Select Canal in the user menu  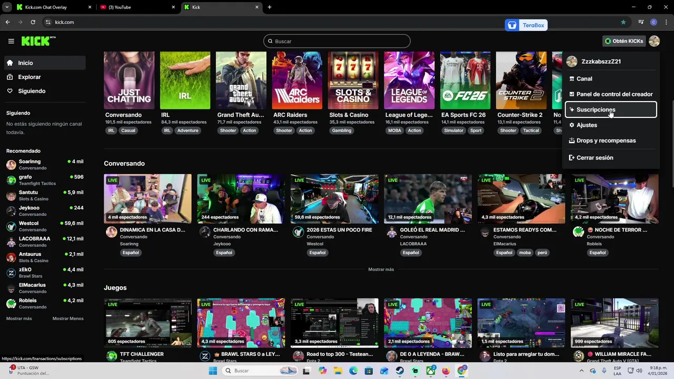click(611, 78)
